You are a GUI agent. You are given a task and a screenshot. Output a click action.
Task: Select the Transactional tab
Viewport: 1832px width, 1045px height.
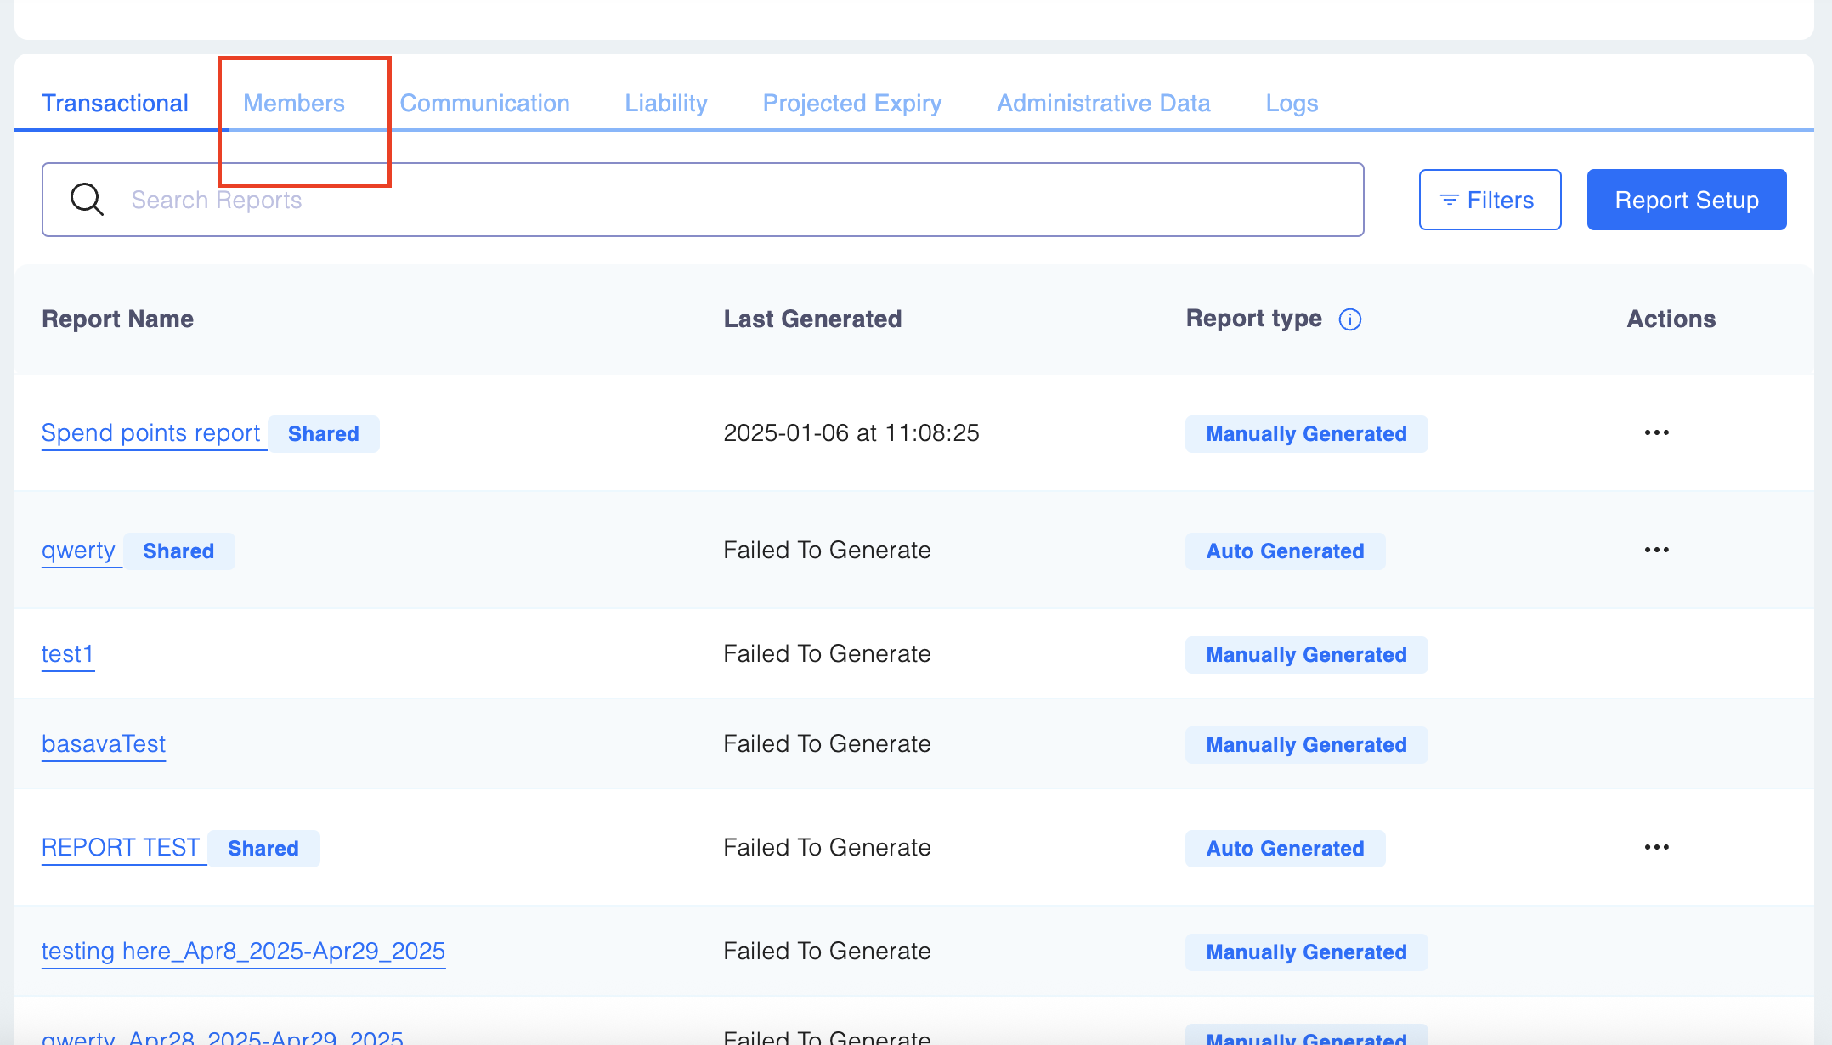115,104
